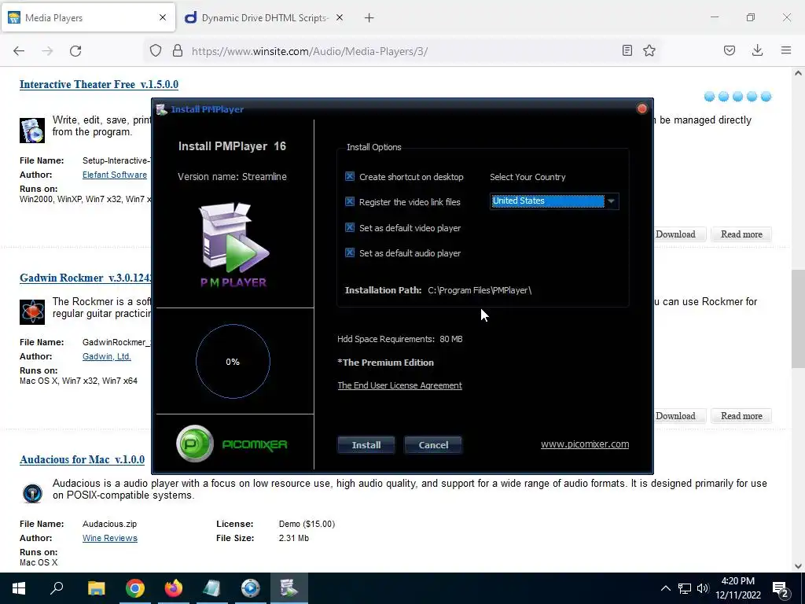Screen dimensions: 805x604
Task: Bookmark this page with star icon
Action: pos(649,50)
